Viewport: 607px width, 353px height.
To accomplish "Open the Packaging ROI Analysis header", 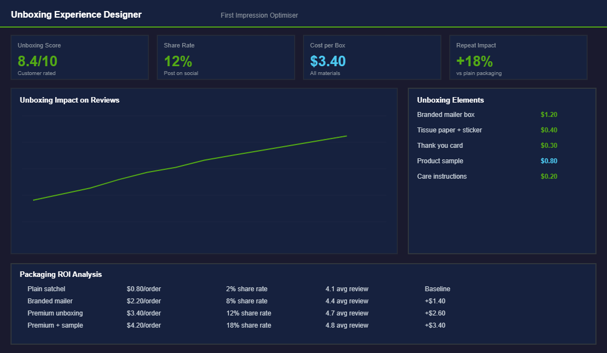I will click(x=62, y=274).
